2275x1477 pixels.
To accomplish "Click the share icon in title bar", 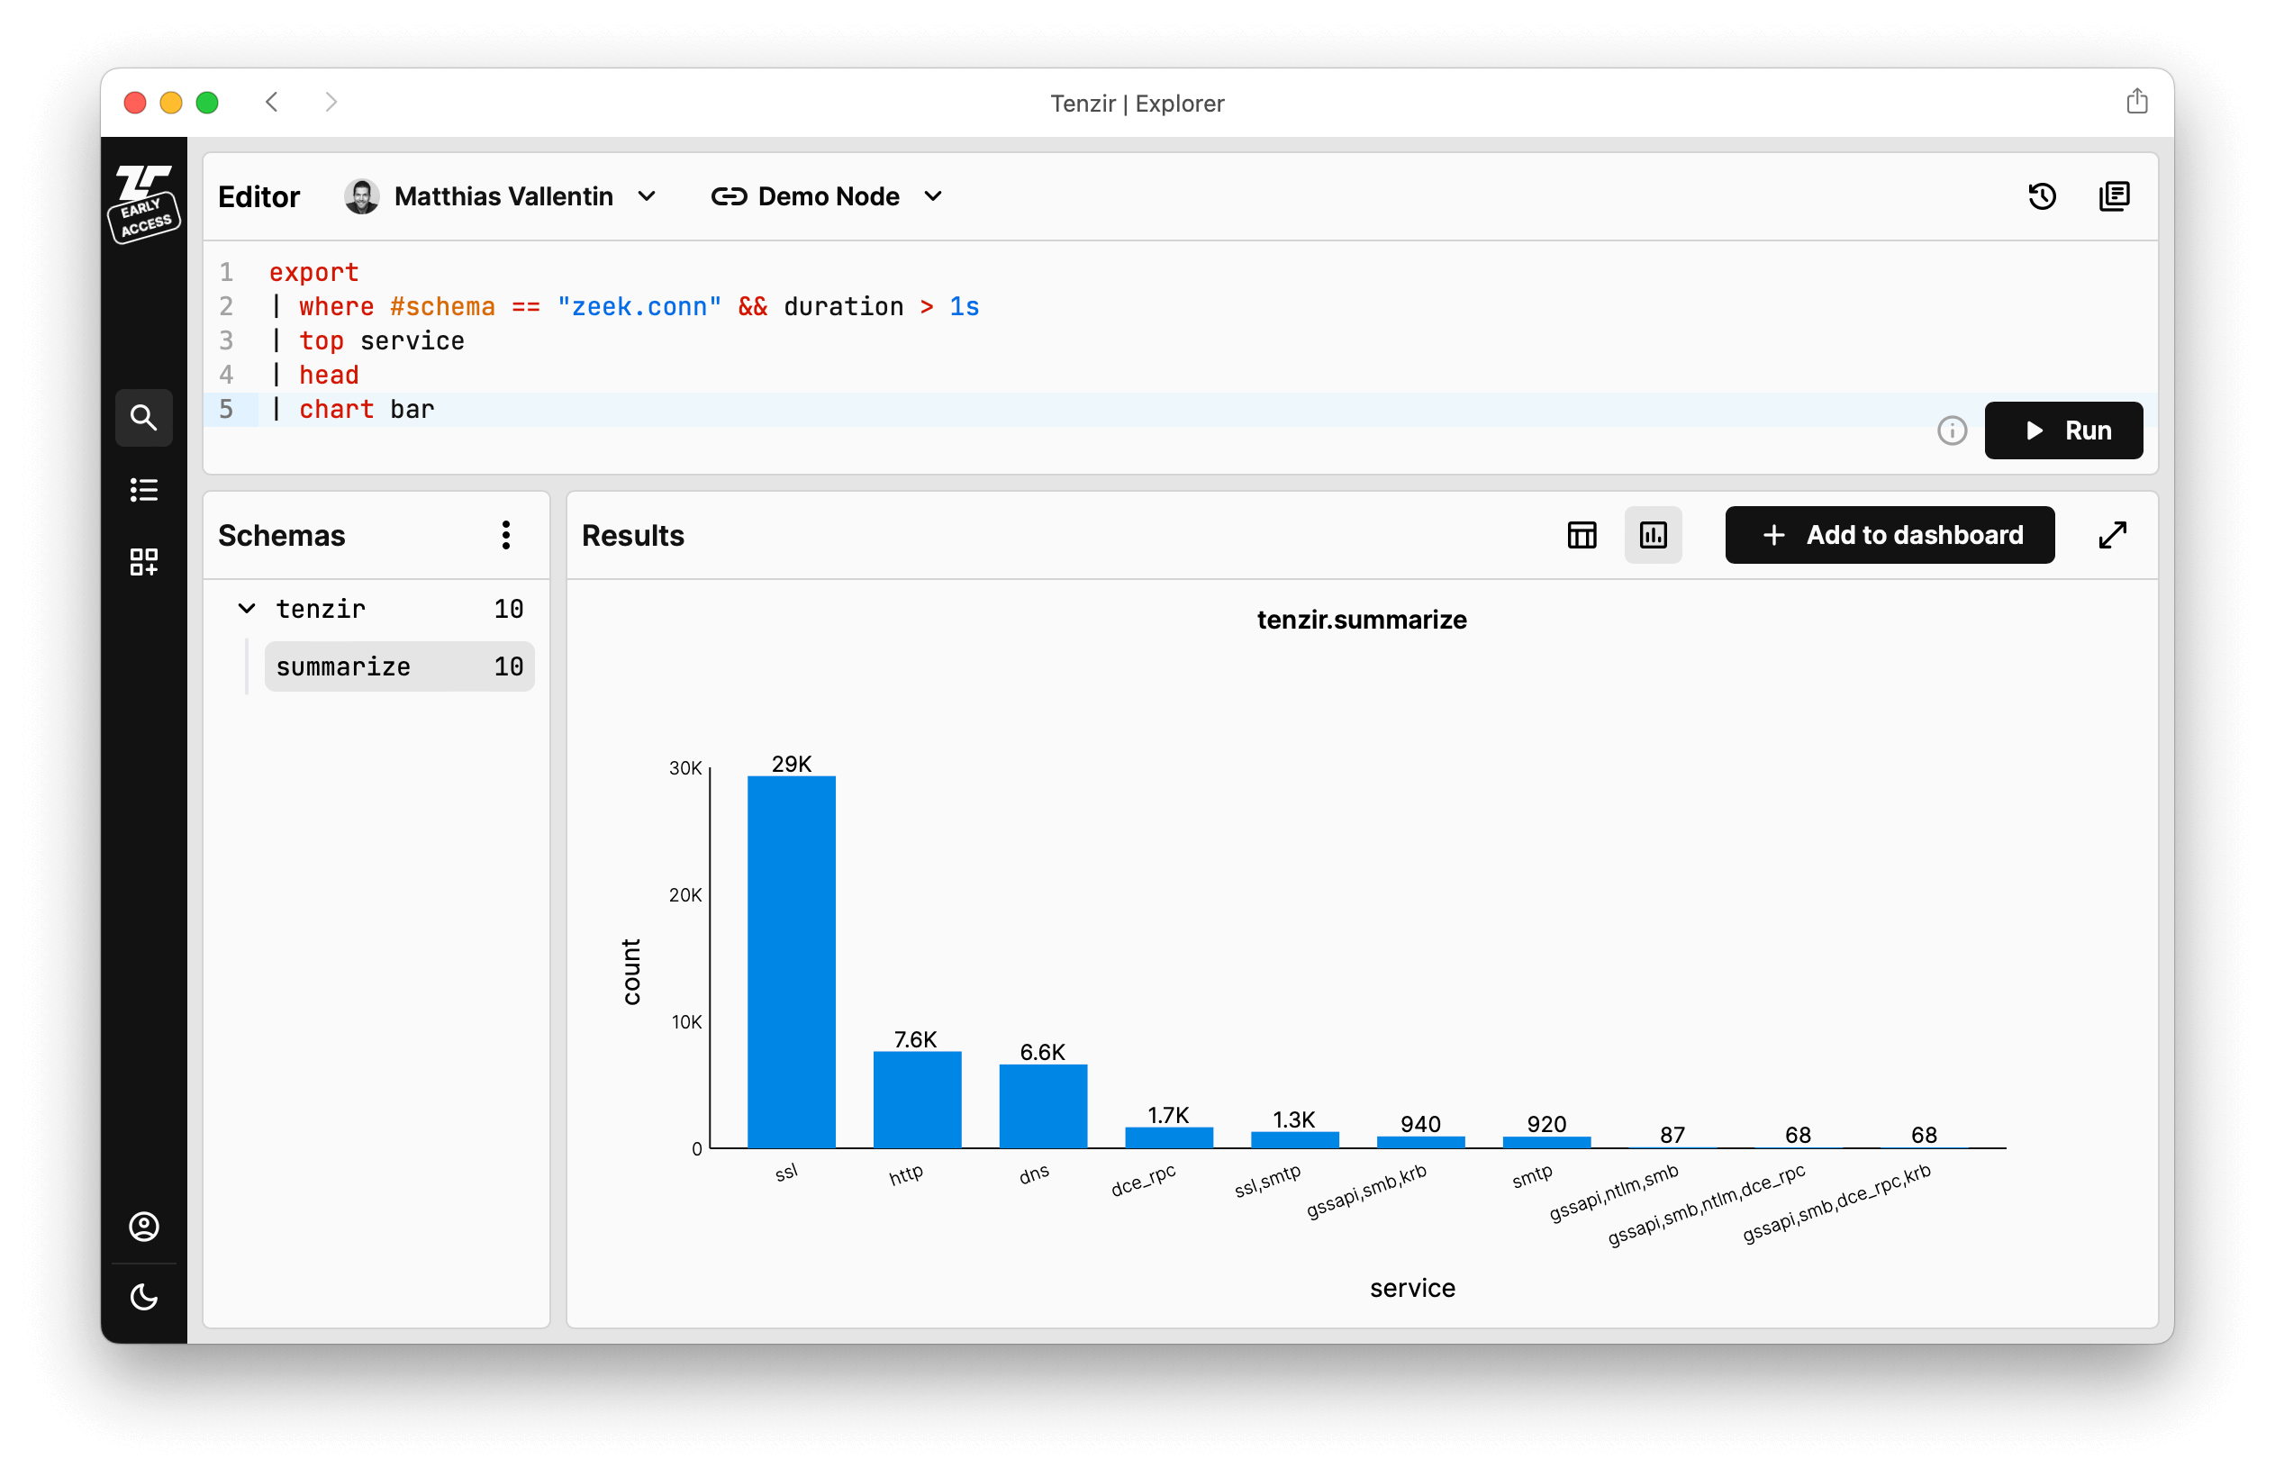I will click(x=2136, y=102).
